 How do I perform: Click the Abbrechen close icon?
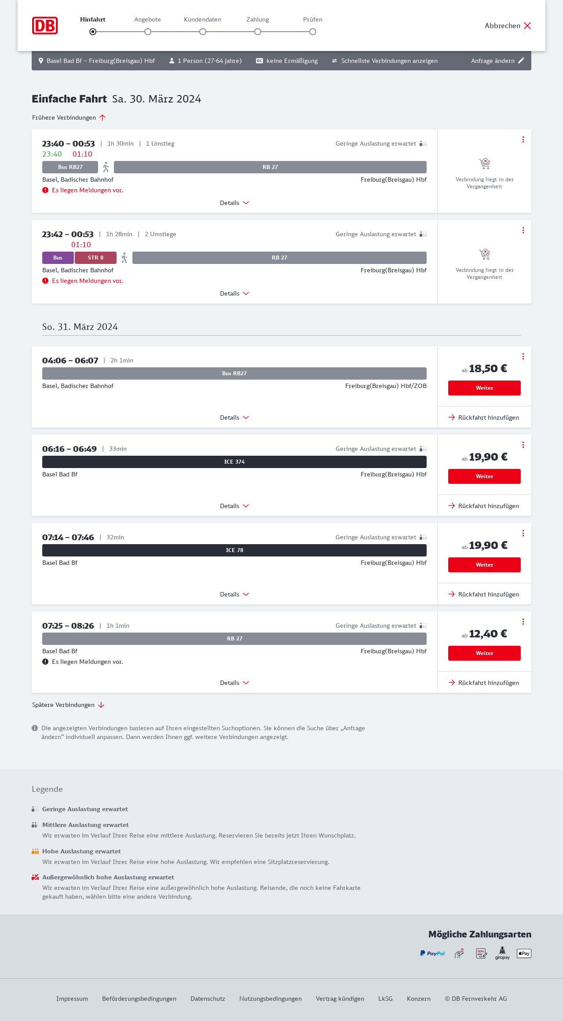[x=527, y=26]
